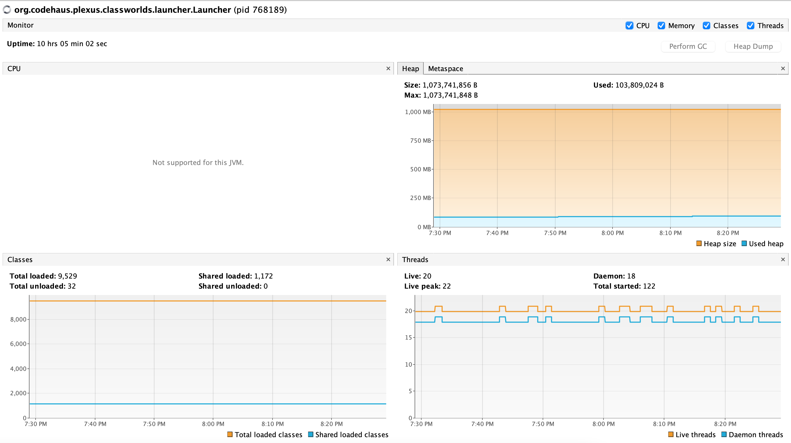Click the Shared loaded classes legend marker
791x443 pixels.
point(311,435)
